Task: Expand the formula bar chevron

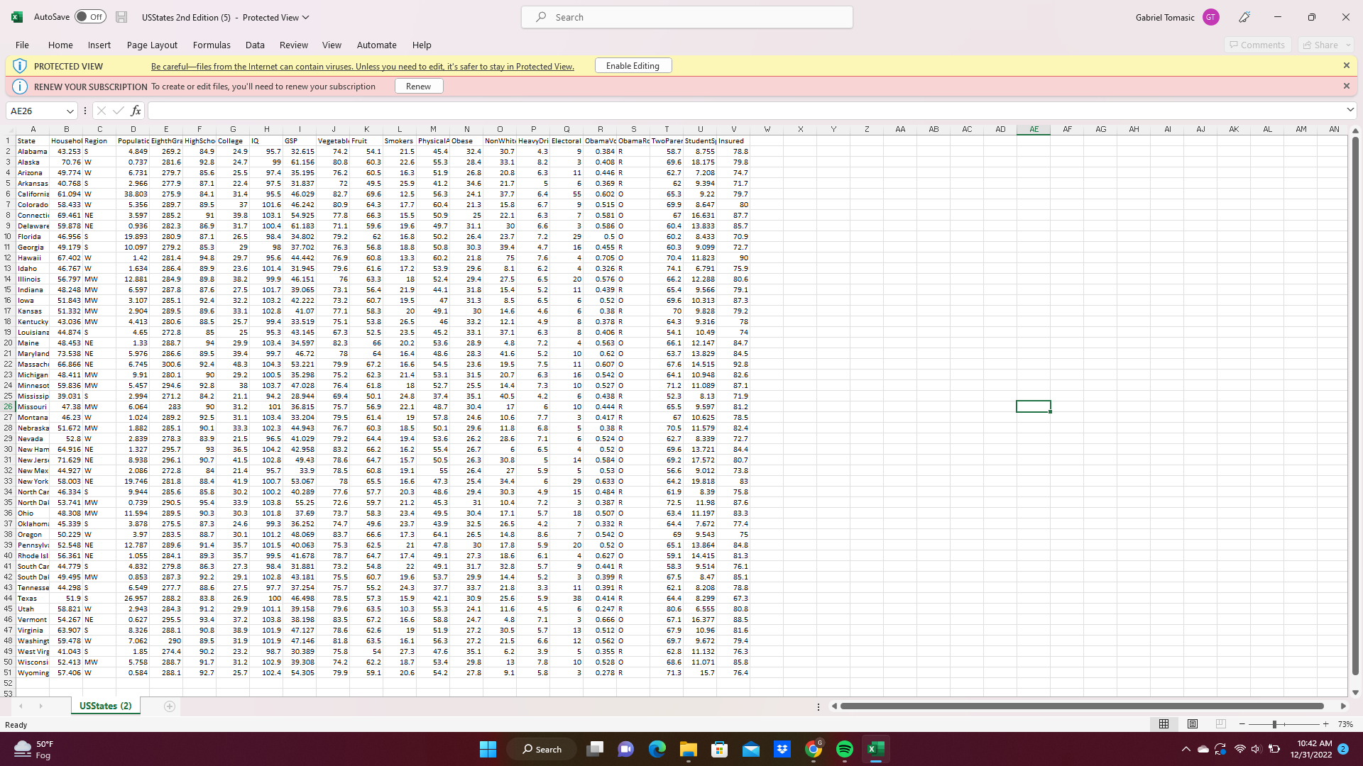Action: [x=1350, y=110]
